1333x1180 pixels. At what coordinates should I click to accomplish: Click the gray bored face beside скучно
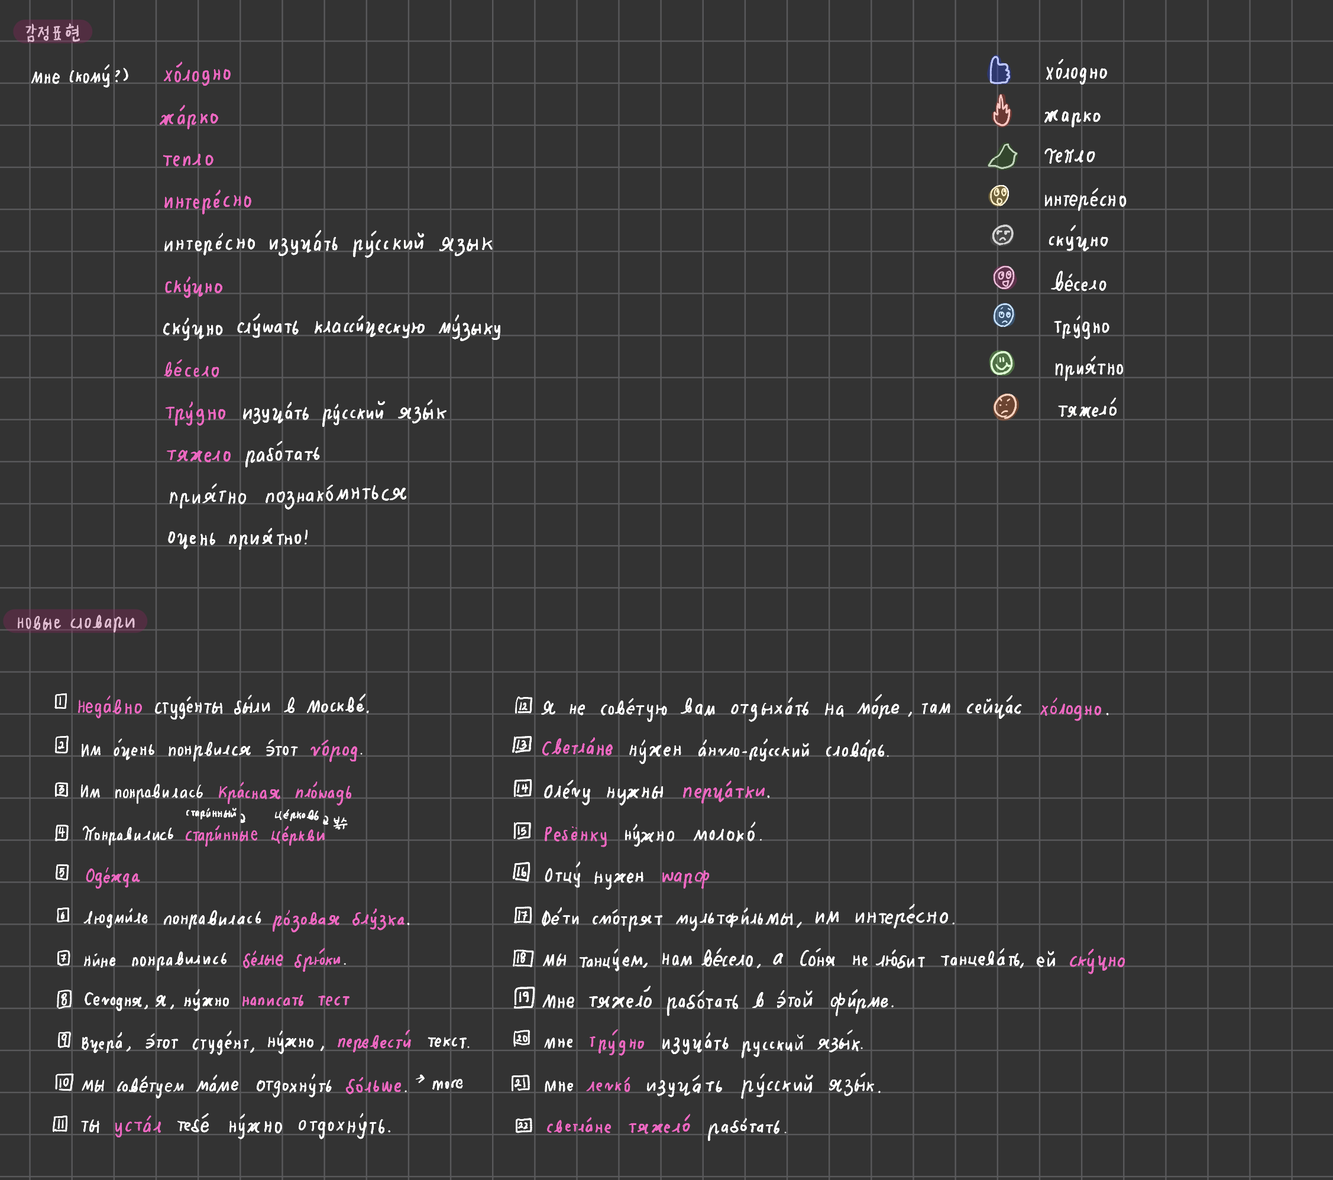pyautogui.click(x=1002, y=235)
